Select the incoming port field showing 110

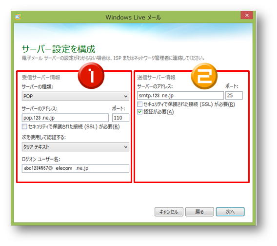pos(120,118)
